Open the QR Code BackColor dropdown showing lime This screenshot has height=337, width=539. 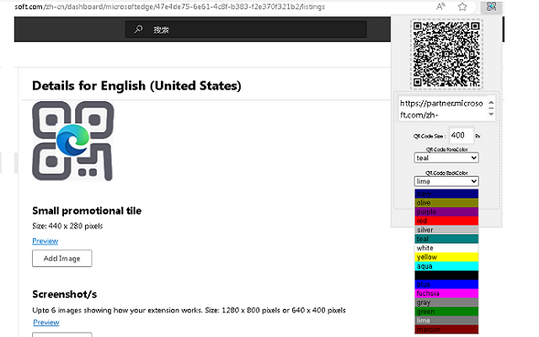point(446,181)
